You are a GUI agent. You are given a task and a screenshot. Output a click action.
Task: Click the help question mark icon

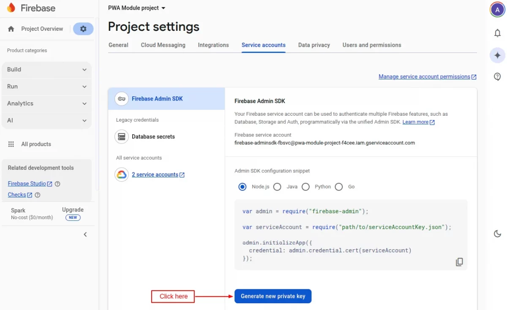tap(497, 76)
